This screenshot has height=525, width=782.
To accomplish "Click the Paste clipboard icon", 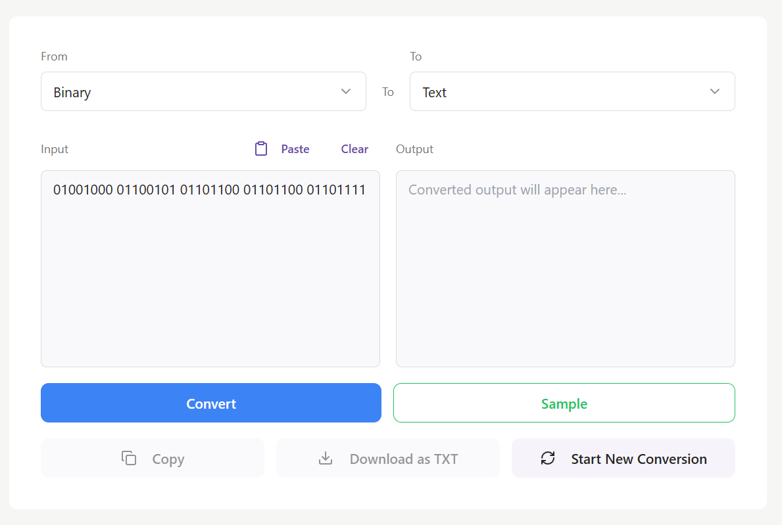I will click(261, 148).
